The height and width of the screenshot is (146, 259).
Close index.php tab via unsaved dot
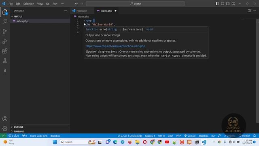(115, 11)
